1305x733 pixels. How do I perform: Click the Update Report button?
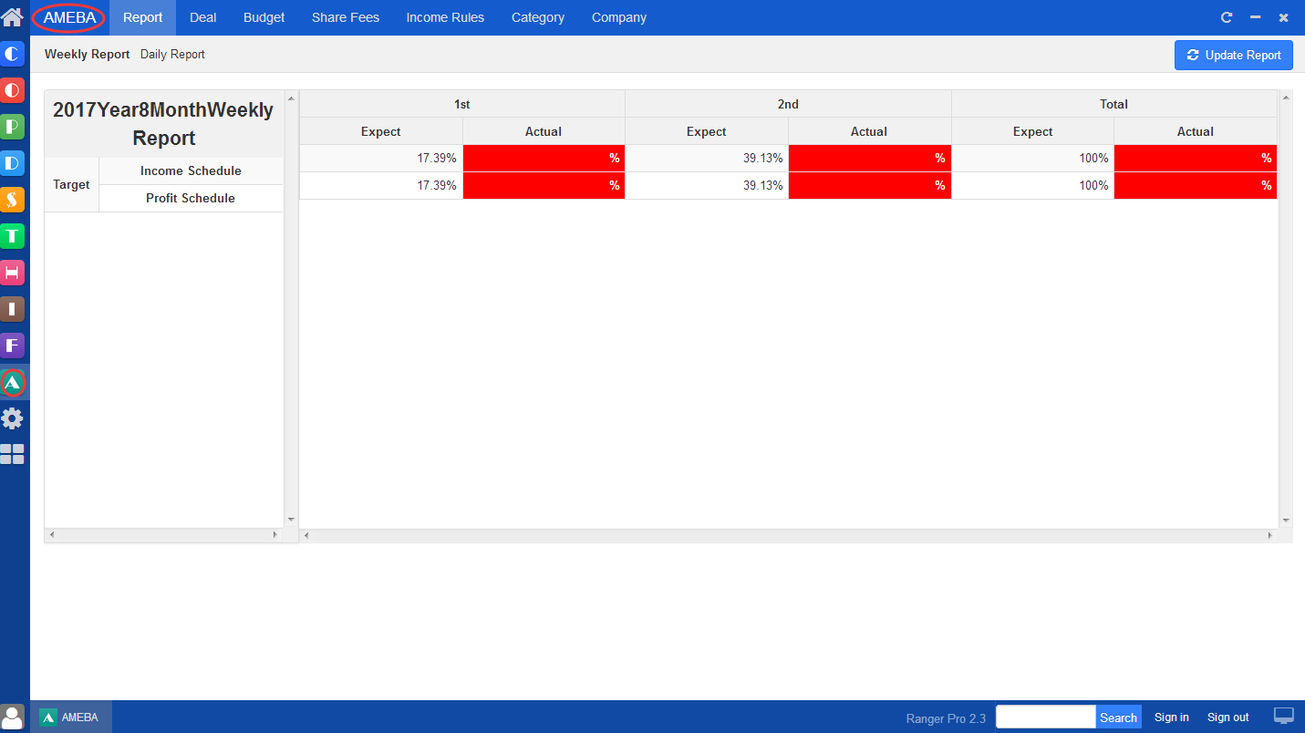coord(1233,55)
